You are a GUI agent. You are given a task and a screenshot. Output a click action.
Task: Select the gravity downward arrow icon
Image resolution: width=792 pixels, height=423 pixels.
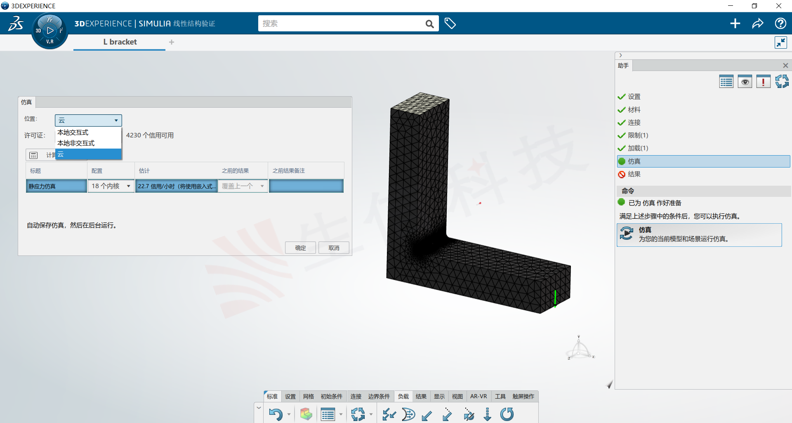(487, 414)
